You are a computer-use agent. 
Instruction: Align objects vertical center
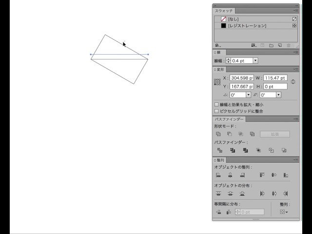pyautogui.click(x=274, y=175)
